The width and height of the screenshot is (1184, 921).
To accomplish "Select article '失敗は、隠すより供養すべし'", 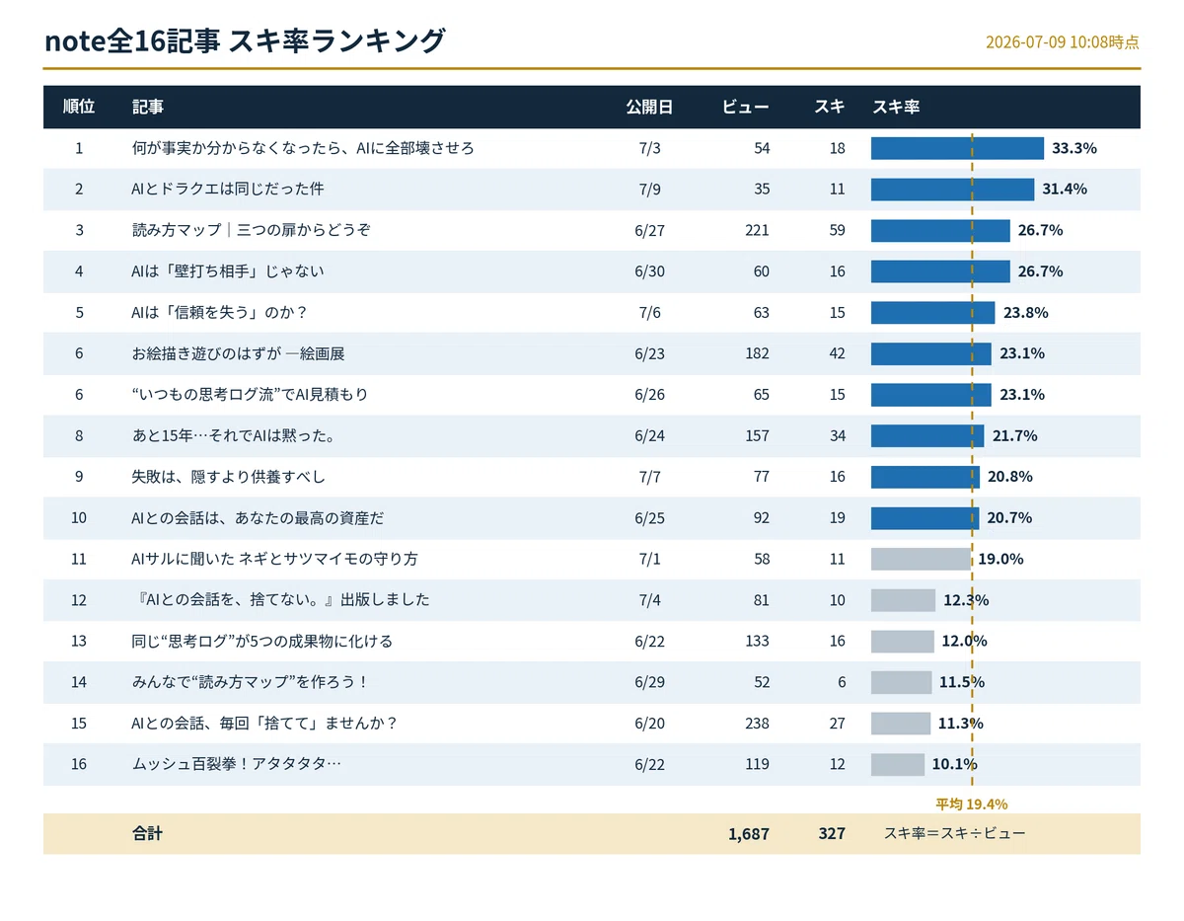I will point(229,477).
